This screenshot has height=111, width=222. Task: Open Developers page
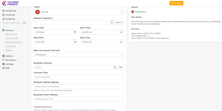(11, 60)
